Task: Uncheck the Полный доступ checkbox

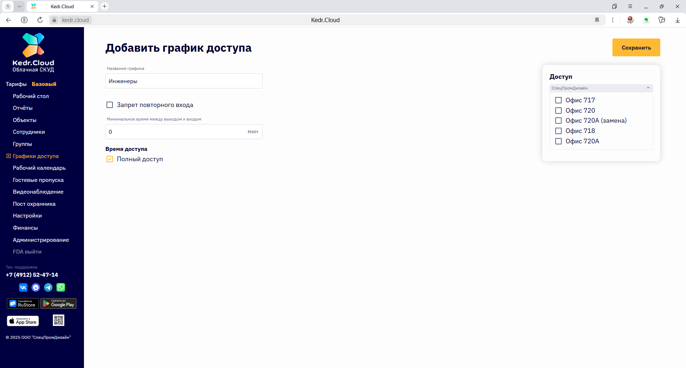Action: (110, 159)
